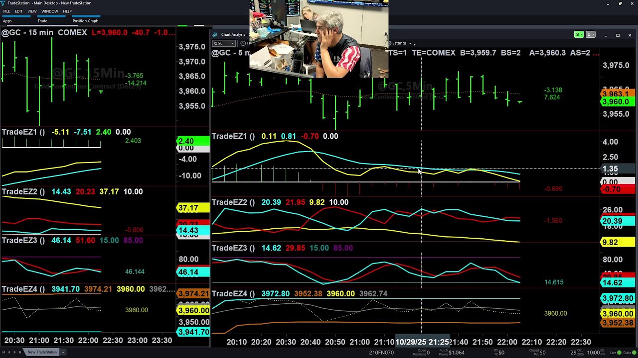Viewport: 638px width, 358px height.
Task: Go to first workspace tab arrow
Action: pyautogui.click(x=3, y=352)
